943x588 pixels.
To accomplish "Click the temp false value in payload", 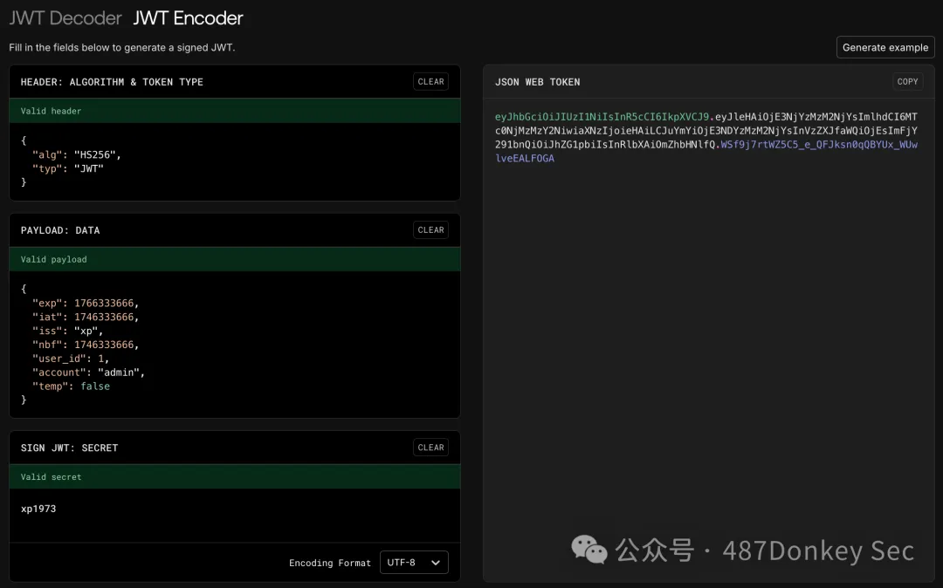I will [x=95, y=386].
